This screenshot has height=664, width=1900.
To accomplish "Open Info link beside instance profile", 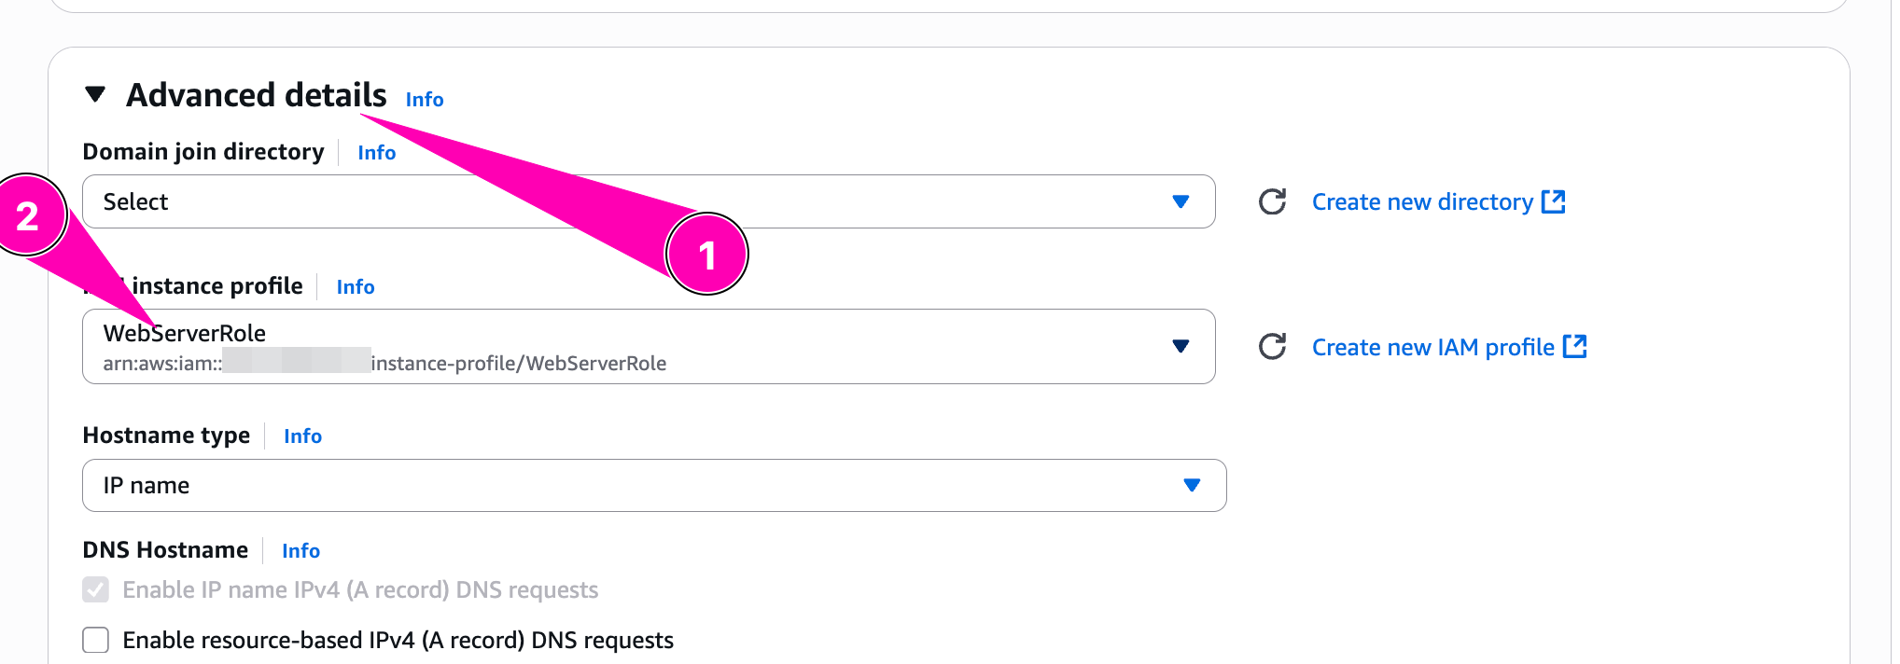I will coord(356,287).
